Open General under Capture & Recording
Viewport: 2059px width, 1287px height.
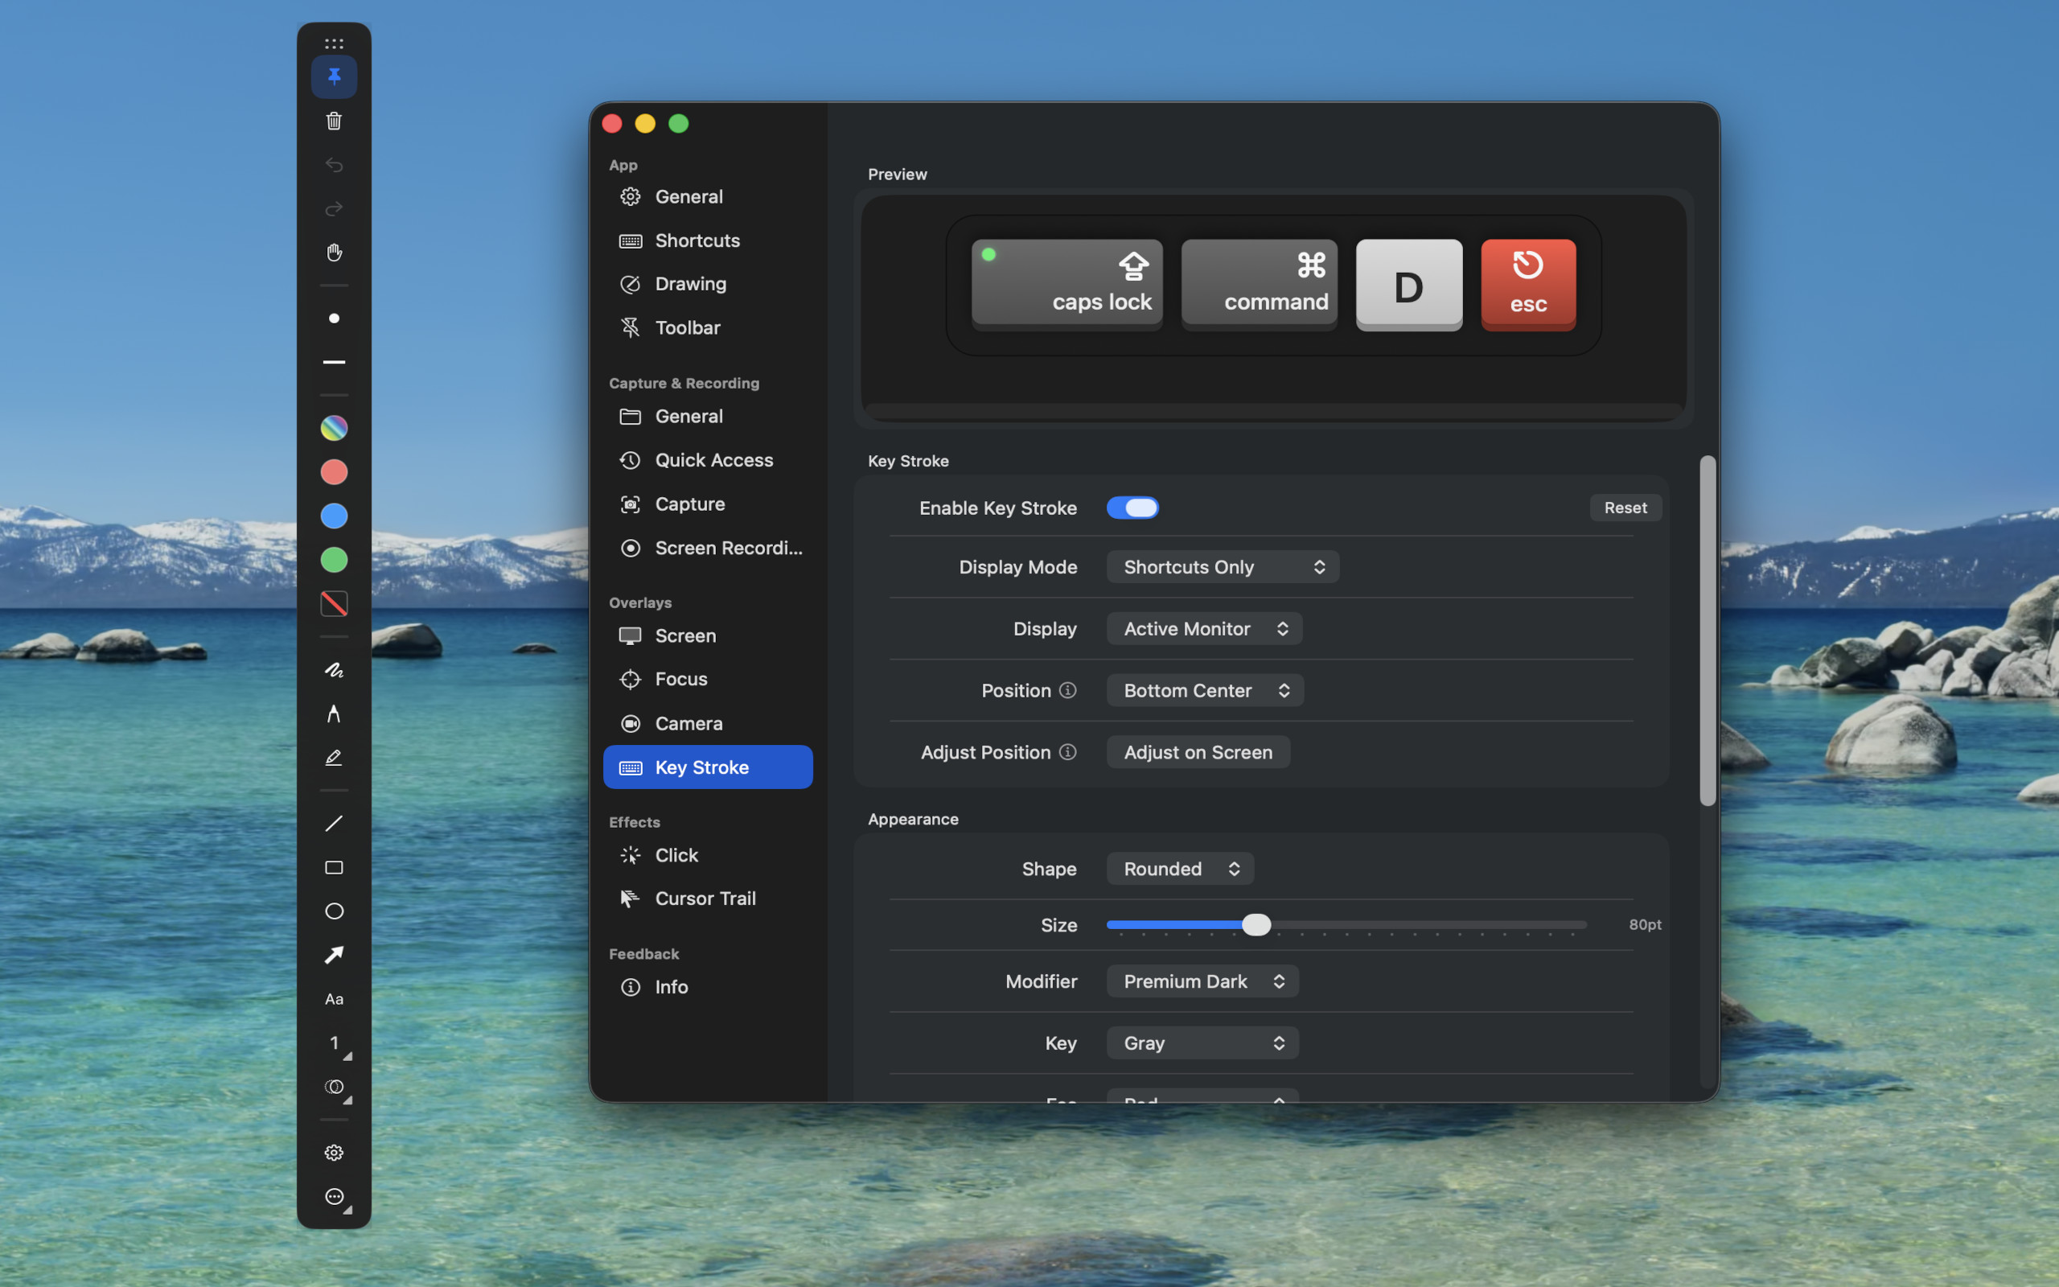pyautogui.click(x=708, y=416)
